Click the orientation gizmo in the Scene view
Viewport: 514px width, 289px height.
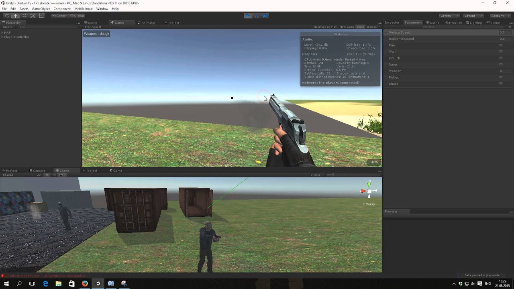coord(369,191)
